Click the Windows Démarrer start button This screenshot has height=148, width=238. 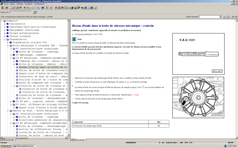tap(6, 146)
